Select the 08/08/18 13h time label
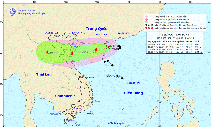 click(134, 83)
